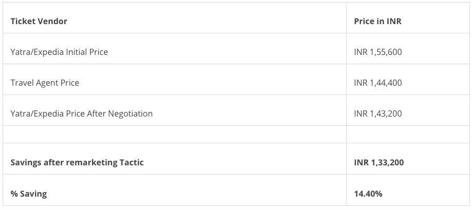Select the % Saving row label
This screenshot has width=474, height=210.
tap(29, 194)
